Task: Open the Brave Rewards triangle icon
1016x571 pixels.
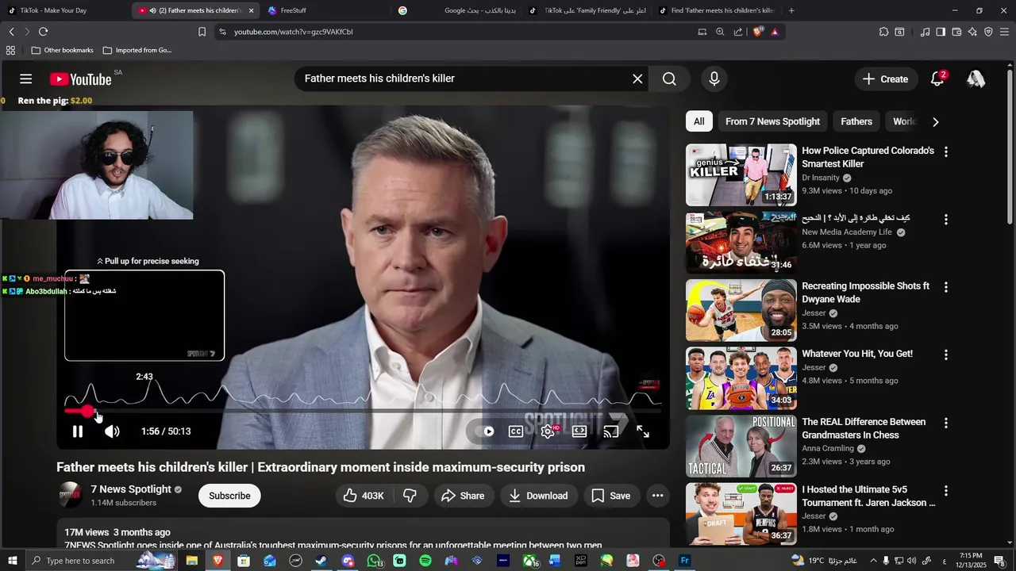Action: tap(775, 32)
